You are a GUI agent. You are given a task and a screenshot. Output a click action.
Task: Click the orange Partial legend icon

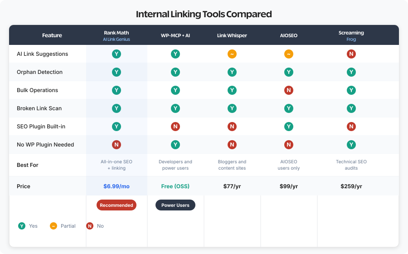(x=53, y=226)
